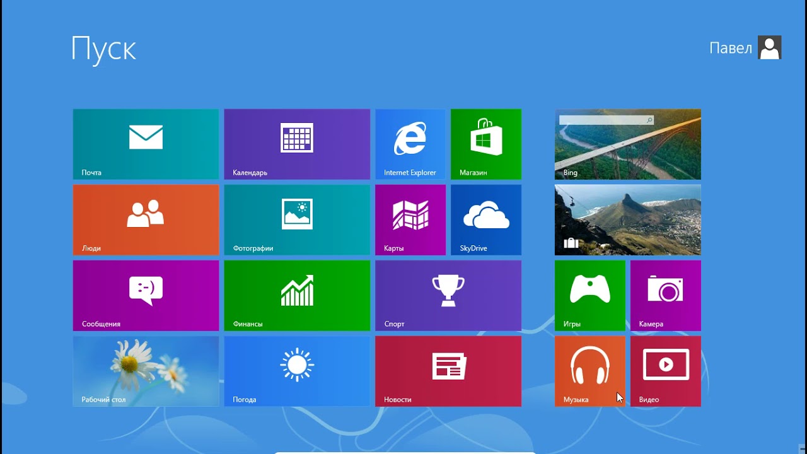
Task: Open the Магазин store tile
Action: (x=486, y=144)
